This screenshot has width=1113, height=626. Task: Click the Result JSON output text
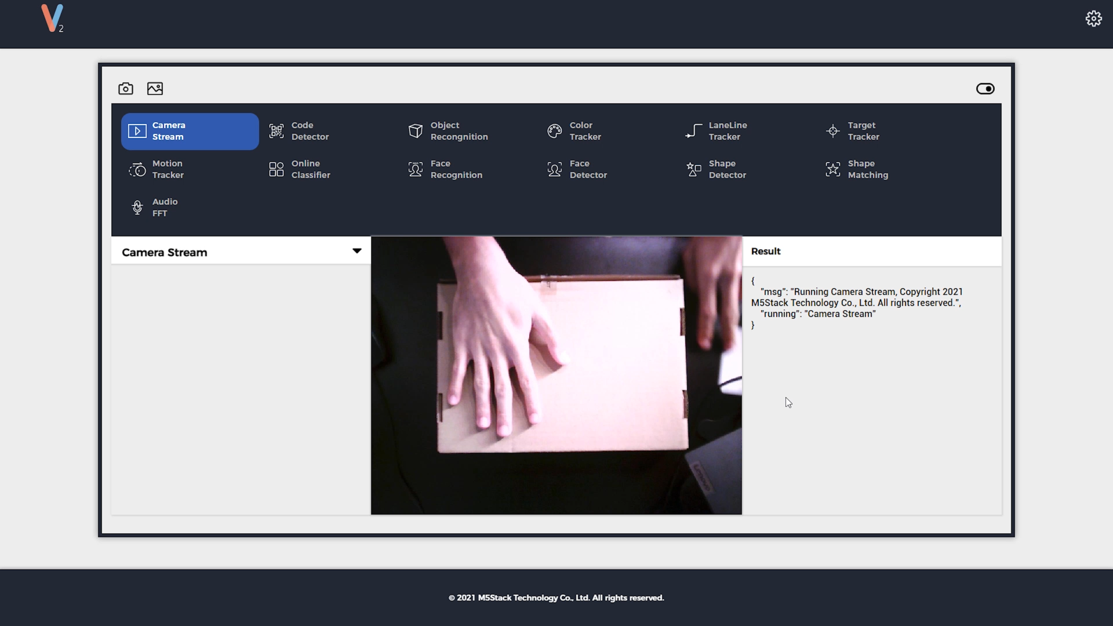point(856,303)
